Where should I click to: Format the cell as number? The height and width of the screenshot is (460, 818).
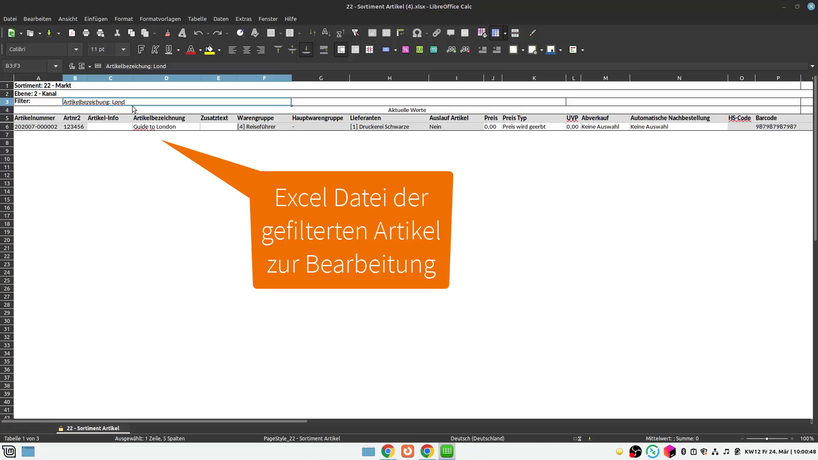pyautogui.click(x=420, y=50)
